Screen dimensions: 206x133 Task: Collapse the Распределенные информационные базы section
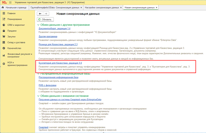coord(38,74)
